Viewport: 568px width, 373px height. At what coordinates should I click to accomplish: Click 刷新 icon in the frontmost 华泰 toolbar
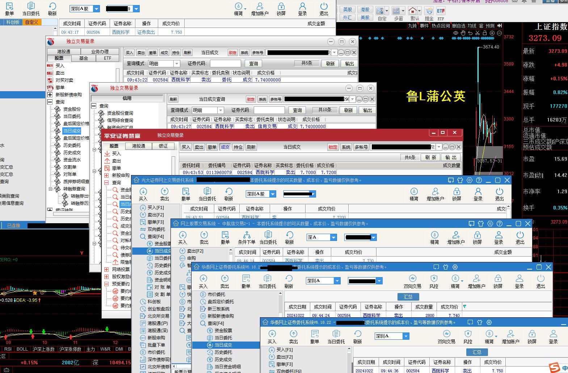pos(357,336)
